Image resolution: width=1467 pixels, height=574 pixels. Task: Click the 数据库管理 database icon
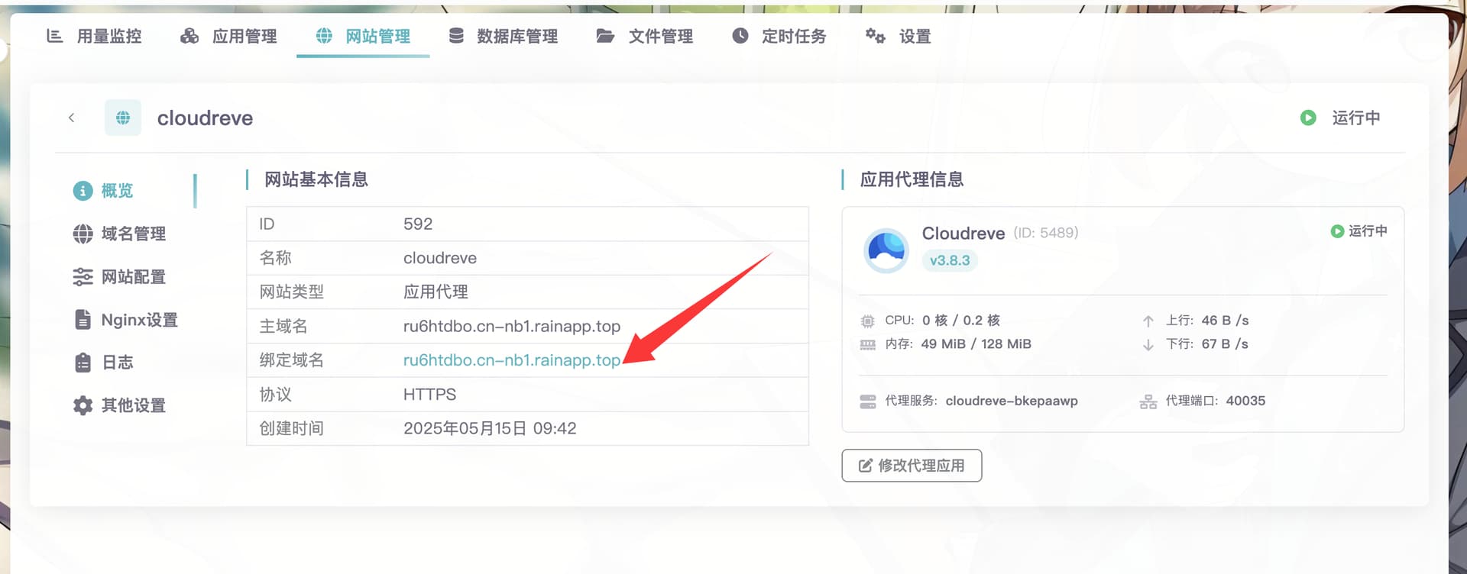(456, 36)
